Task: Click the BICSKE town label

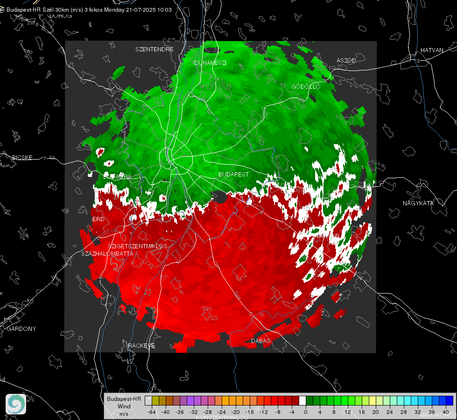Action: [x=22, y=157]
